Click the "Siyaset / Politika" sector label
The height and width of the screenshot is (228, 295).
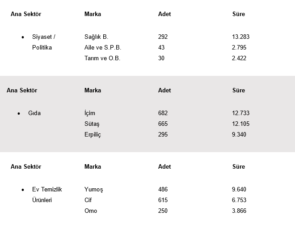(x=43, y=42)
